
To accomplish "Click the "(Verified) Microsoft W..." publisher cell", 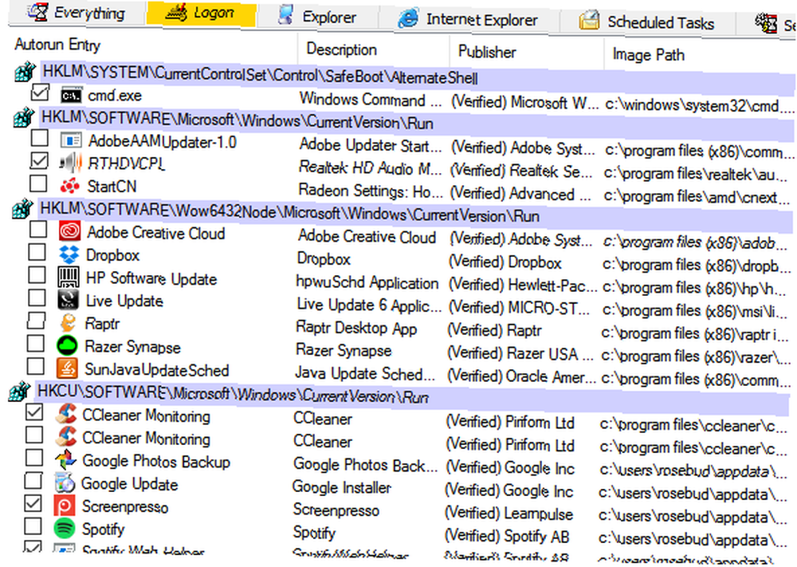I will coord(524,103).
